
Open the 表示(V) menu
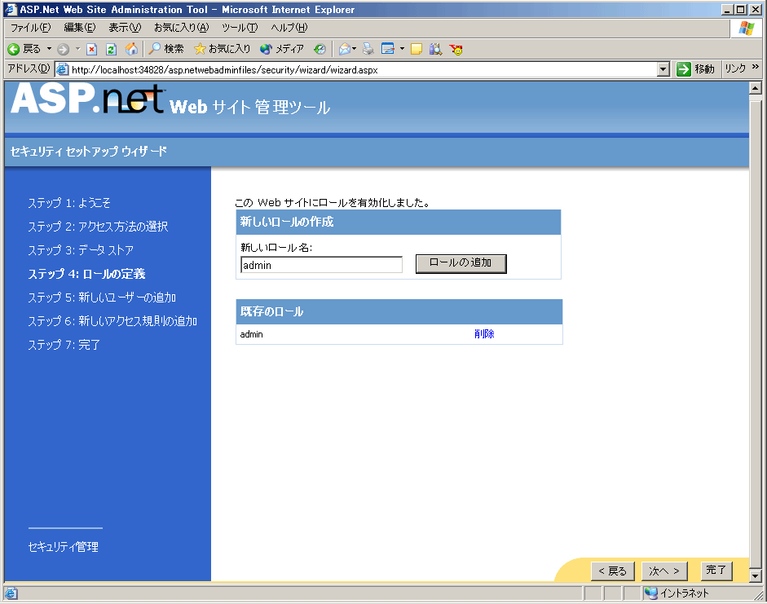125,28
